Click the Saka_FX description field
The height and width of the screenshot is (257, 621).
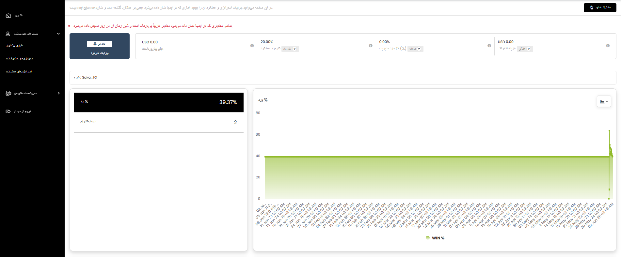pos(343,78)
